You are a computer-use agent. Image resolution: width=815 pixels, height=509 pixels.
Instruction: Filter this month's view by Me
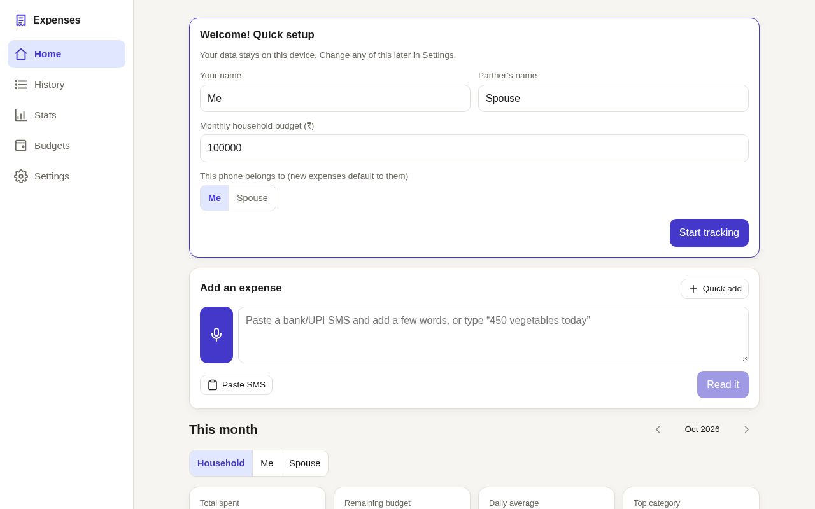click(x=267, y=463)
